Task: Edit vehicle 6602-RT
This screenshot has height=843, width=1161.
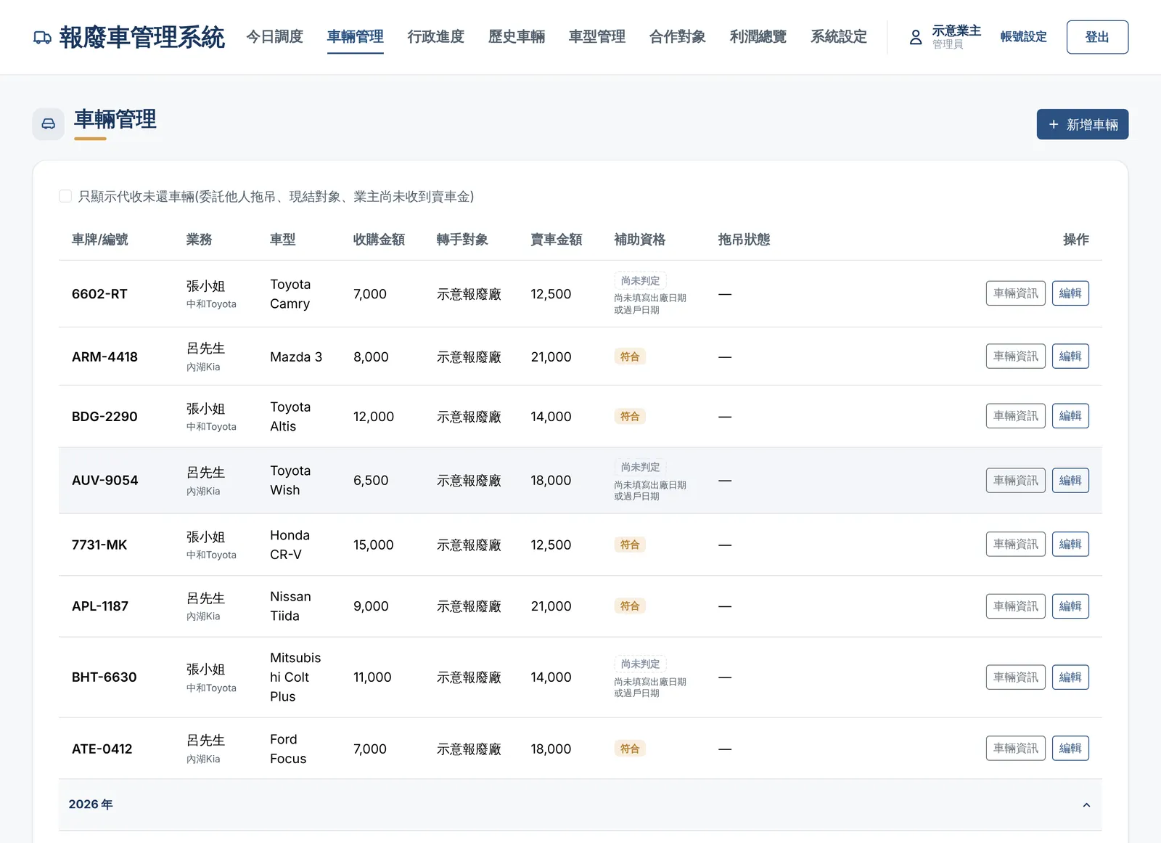Action: coord(1070,293)
